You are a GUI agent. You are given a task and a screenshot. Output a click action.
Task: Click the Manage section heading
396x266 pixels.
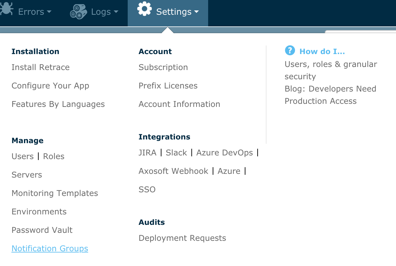click(27, 141)
